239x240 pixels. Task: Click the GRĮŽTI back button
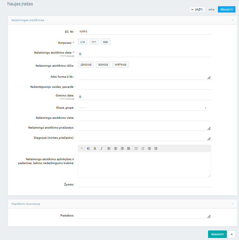[x=197, y=10]
